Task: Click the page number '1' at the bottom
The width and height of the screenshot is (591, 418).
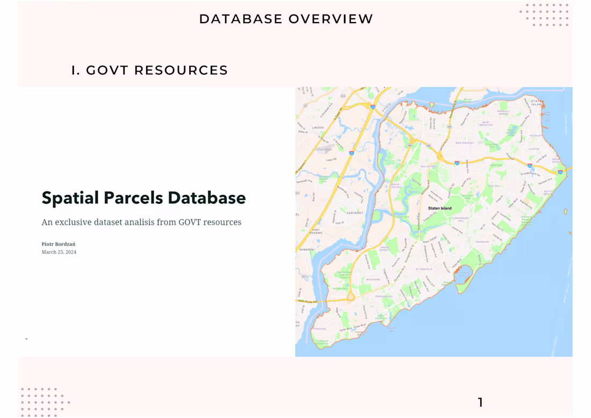Action: point(480,402)
